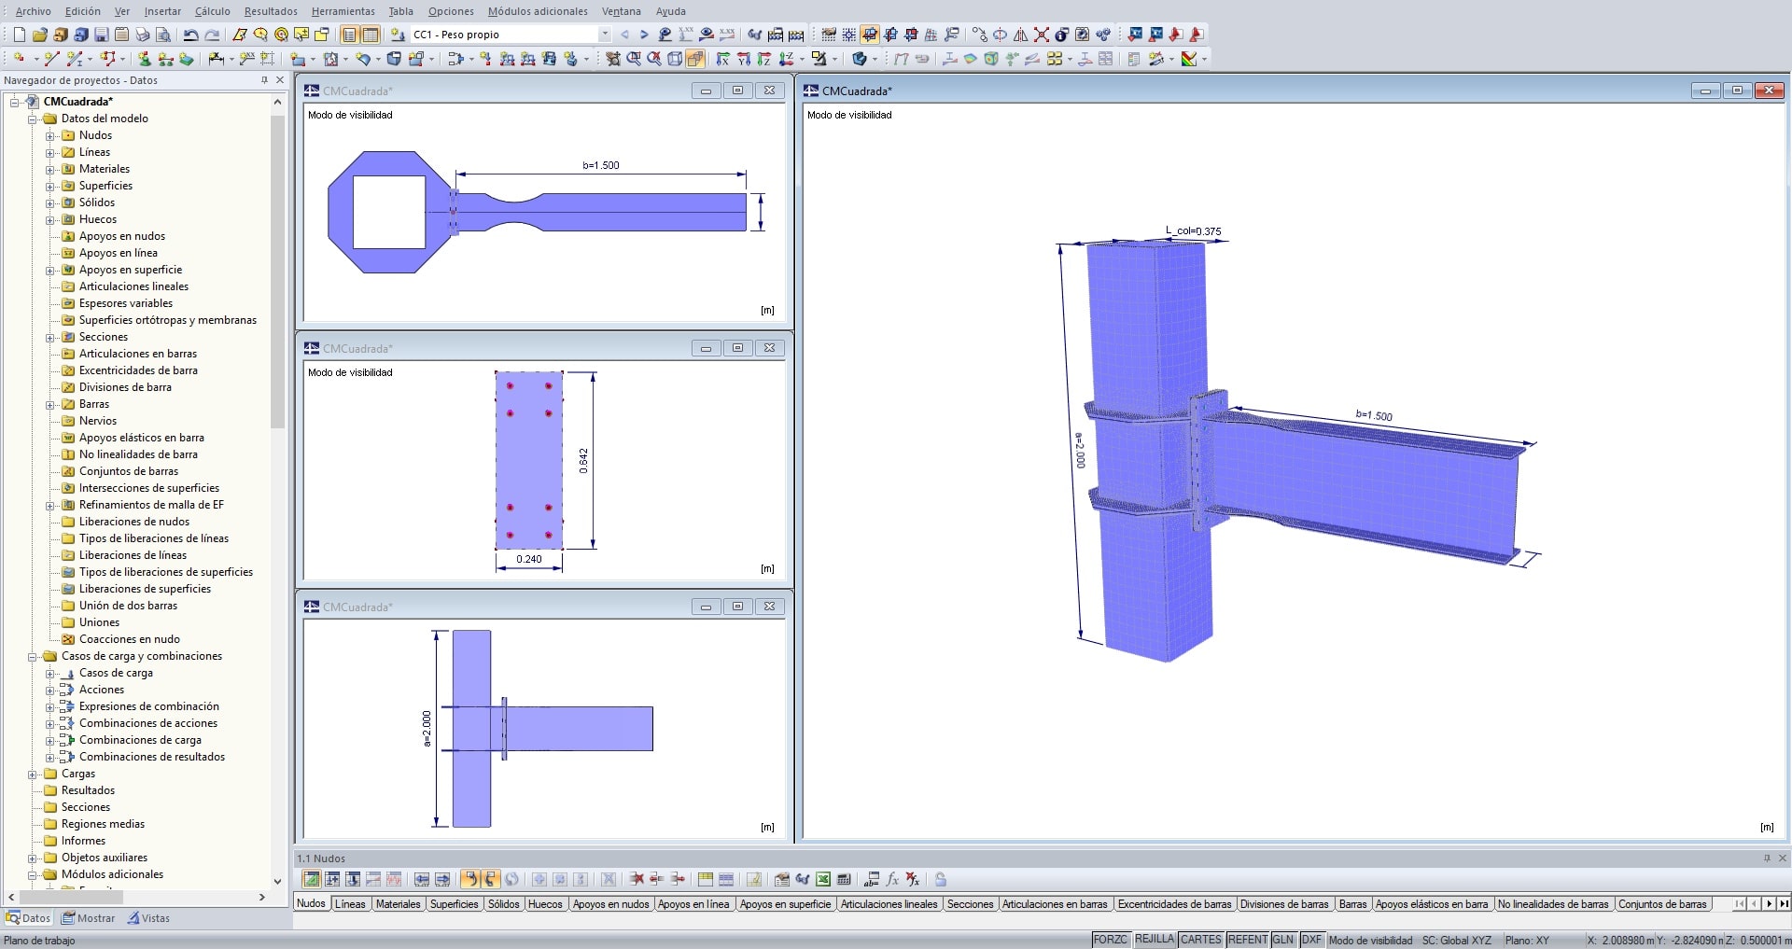
Task: Click the Vistas navigator tab button
Action: (148, 918)
